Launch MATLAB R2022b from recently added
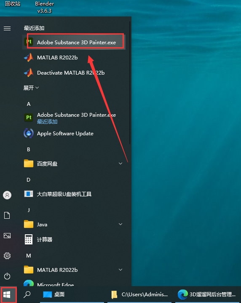This screenshot has height=303, width=241. point(74,57)
